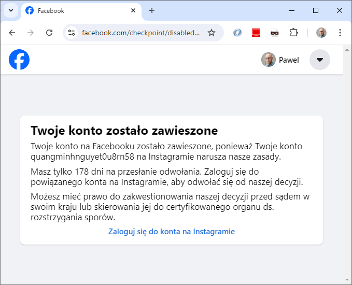The height and width of the screenshot is (285, 352).
Task: Click the 'Masz tylko 178 dni' sentence
Action: point(117,172)
